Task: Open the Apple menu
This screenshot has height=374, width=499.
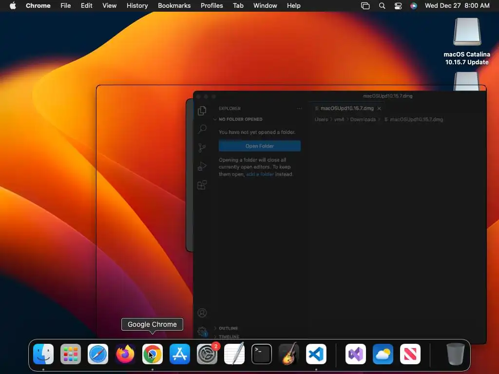Action: (x=13, y=6)
